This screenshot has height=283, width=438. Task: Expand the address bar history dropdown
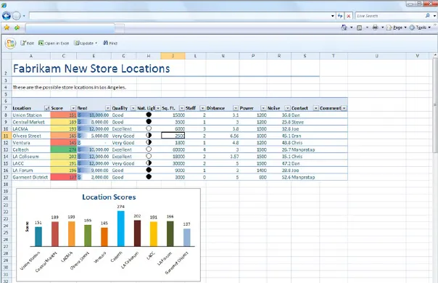tap(332, 16)
